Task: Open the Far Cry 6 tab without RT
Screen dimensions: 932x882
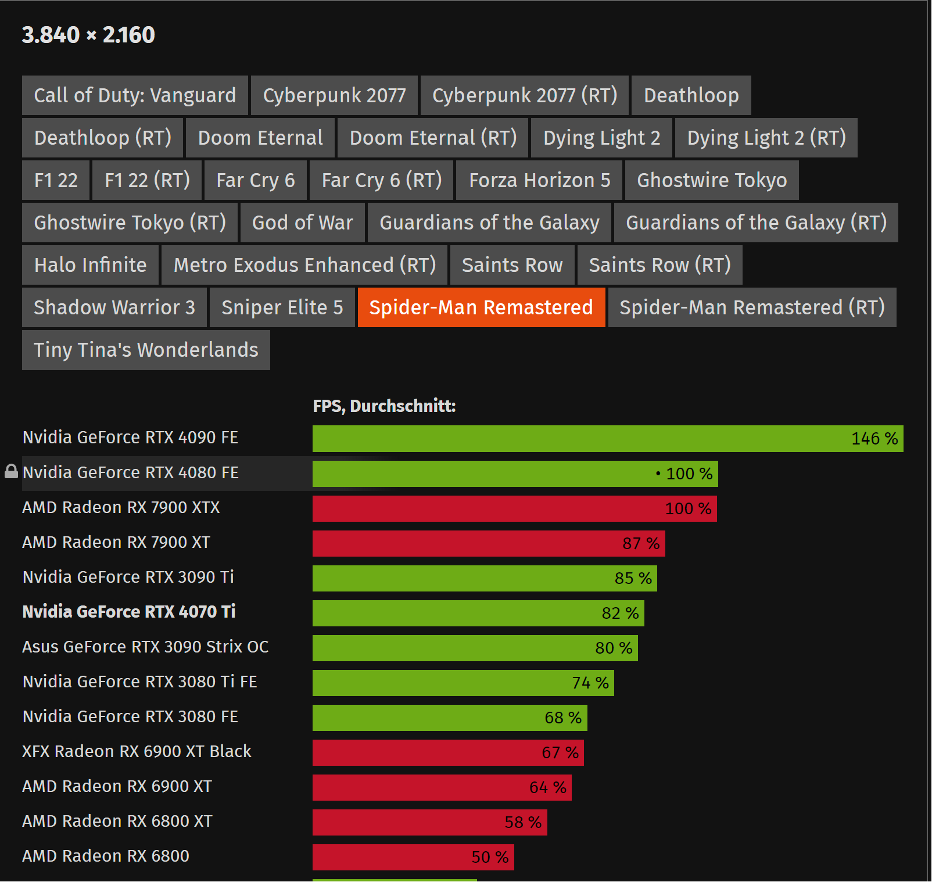Action: pos(256,180)
